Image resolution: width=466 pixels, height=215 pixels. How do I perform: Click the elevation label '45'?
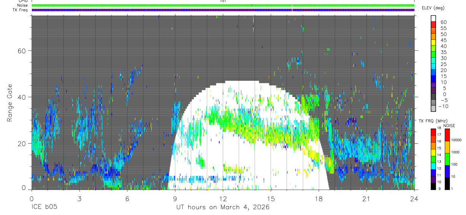(x=443, y=40)
